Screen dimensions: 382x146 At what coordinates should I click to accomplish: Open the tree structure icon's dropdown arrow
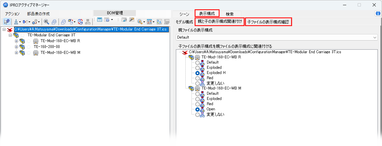20,22
